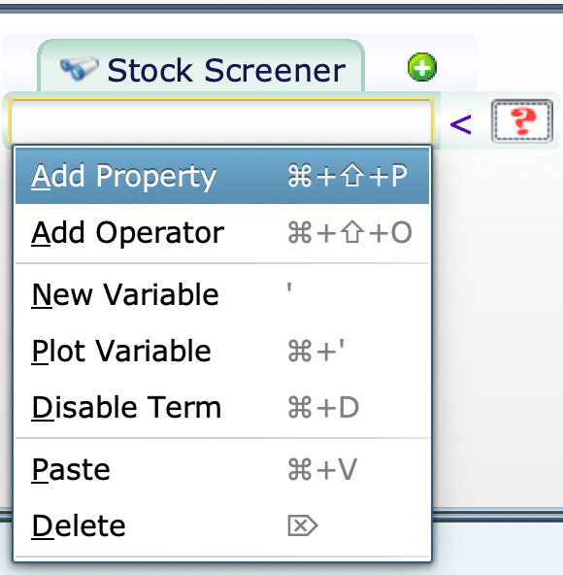Click the purple less-than operator symbol
The width and height of the screenshot is (563, 575).
point(460,124)
